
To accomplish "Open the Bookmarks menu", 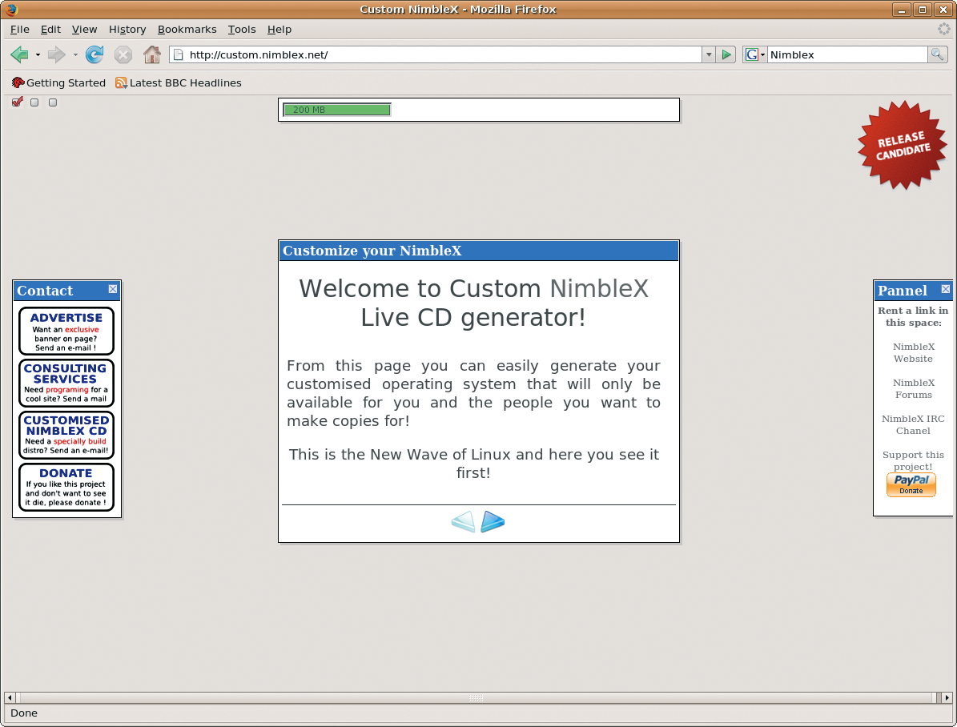I will [x=187, y=29].
